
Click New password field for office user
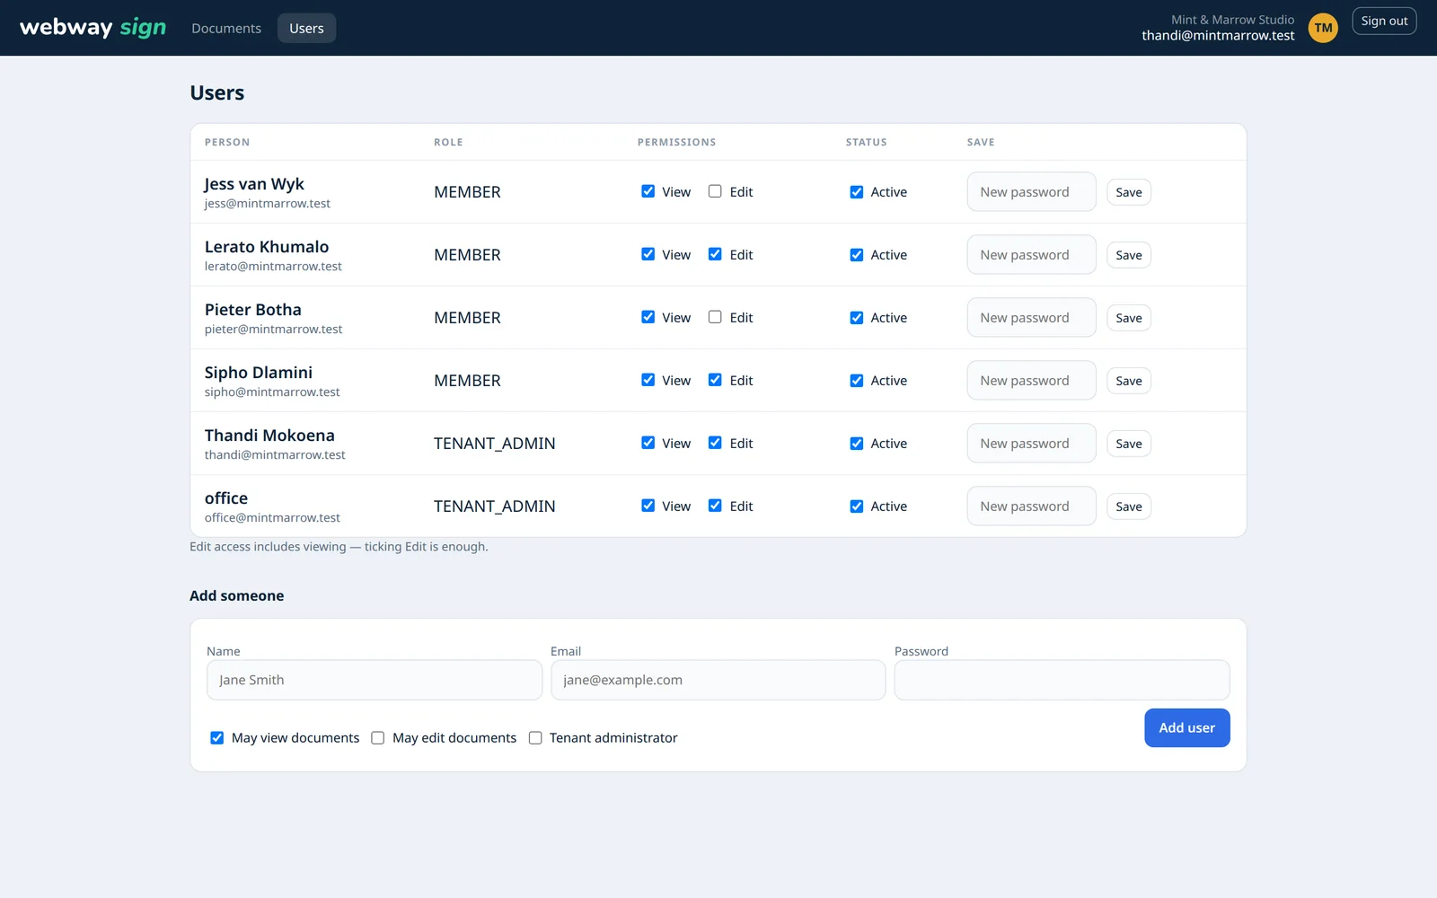[x=1031, y=506]
